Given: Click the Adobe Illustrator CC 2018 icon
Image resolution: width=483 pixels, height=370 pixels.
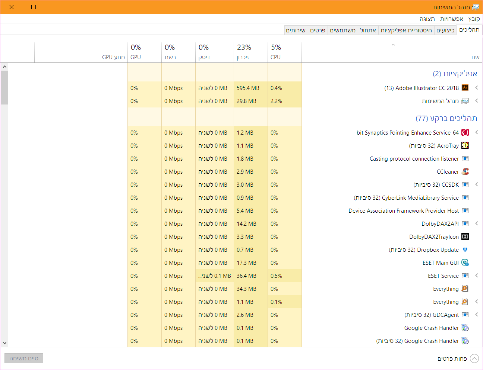Looking at the screenshot, I should click(465, 88).
